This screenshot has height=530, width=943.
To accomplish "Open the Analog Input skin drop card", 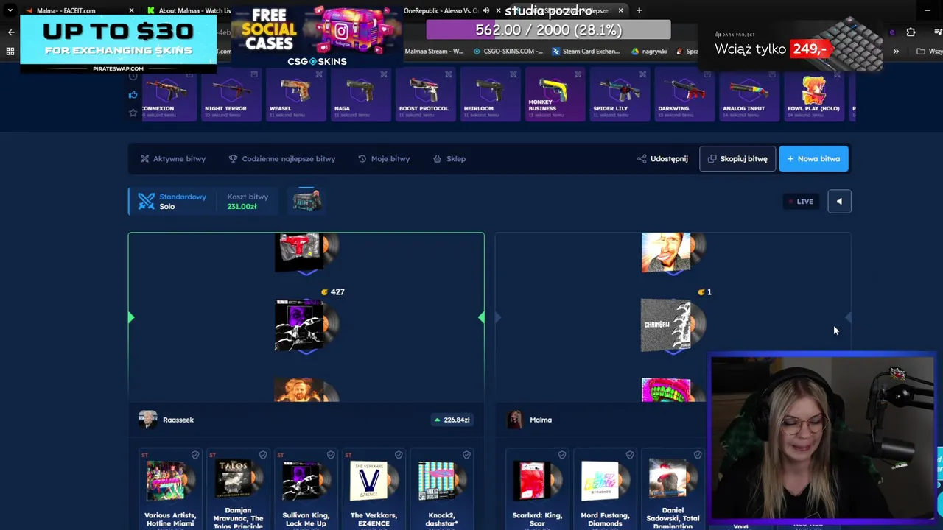I will coord(749,94).
